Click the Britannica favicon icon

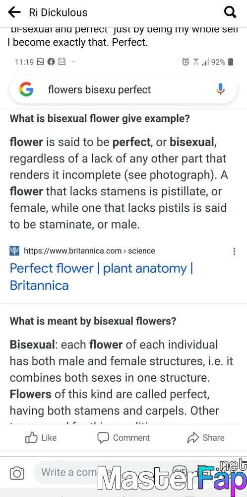14,250
